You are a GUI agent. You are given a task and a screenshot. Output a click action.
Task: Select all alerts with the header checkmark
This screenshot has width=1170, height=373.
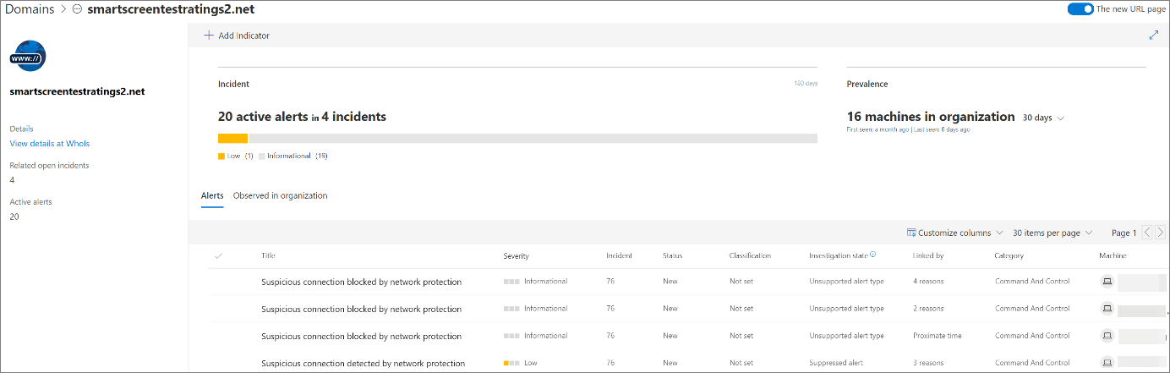pyautogui.click(x=219, y=255)
